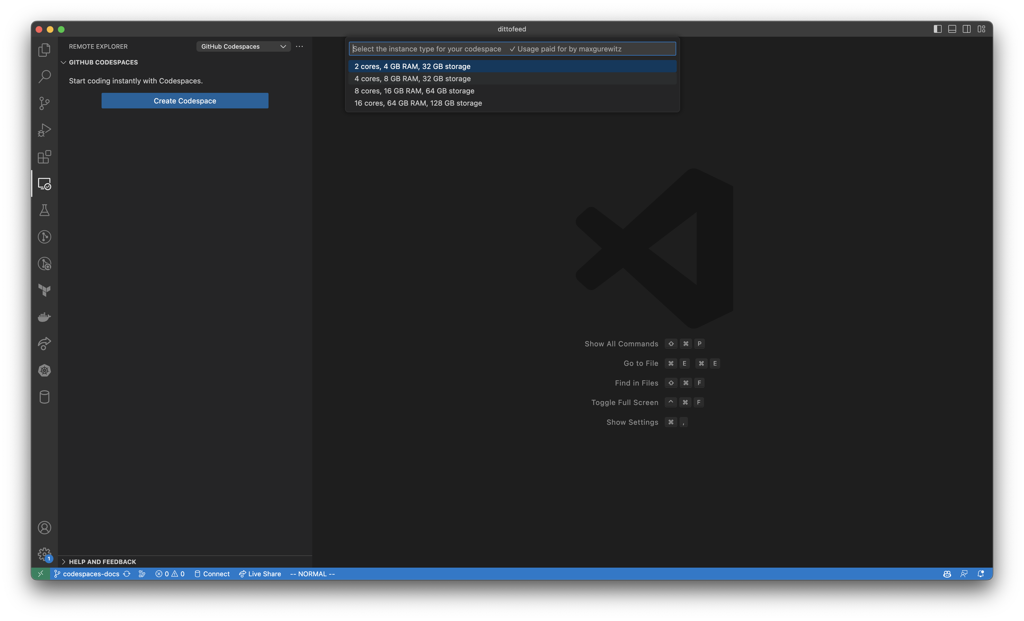Screen dimensions: 1024x621
Task: Open the errors and warnings counter
Action: point(170,574)
